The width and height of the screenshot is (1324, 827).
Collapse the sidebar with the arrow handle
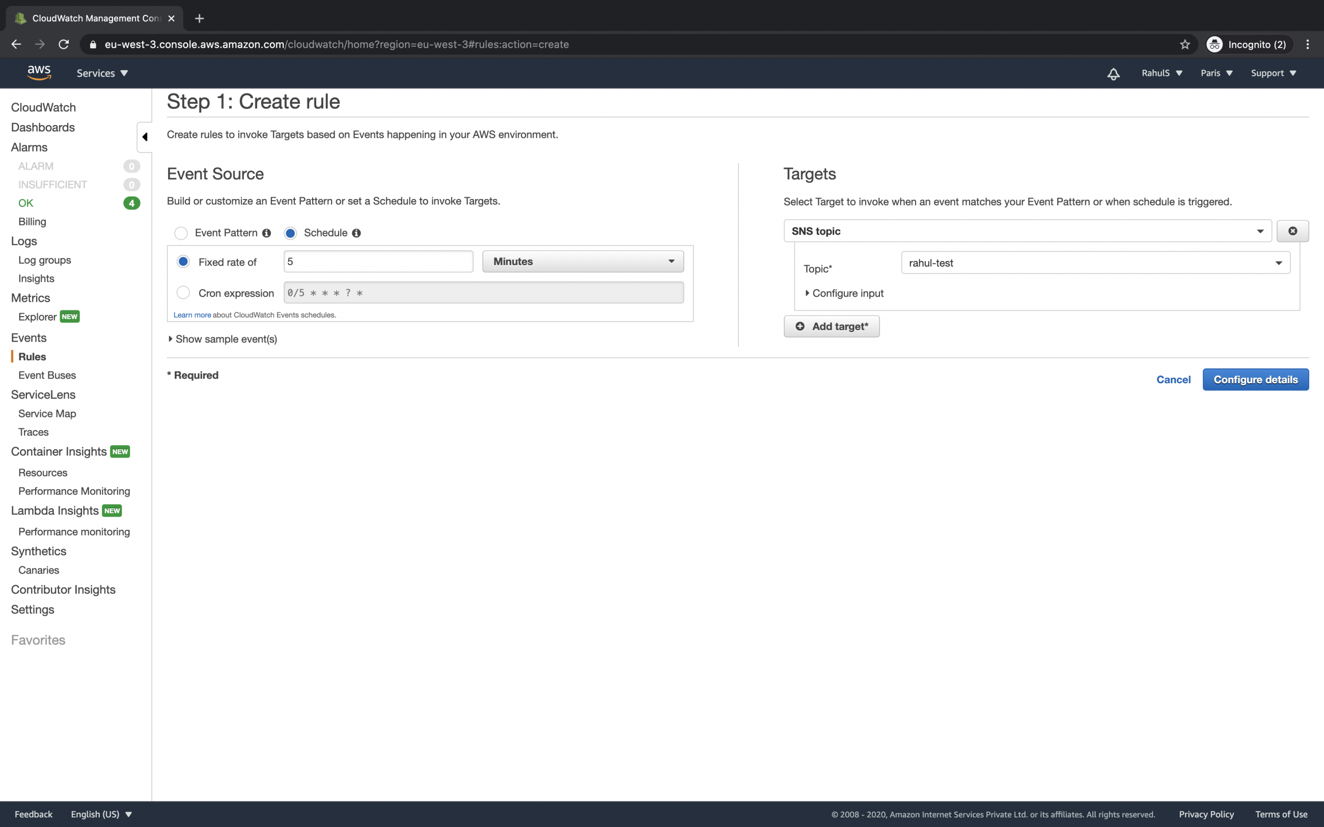145,137
